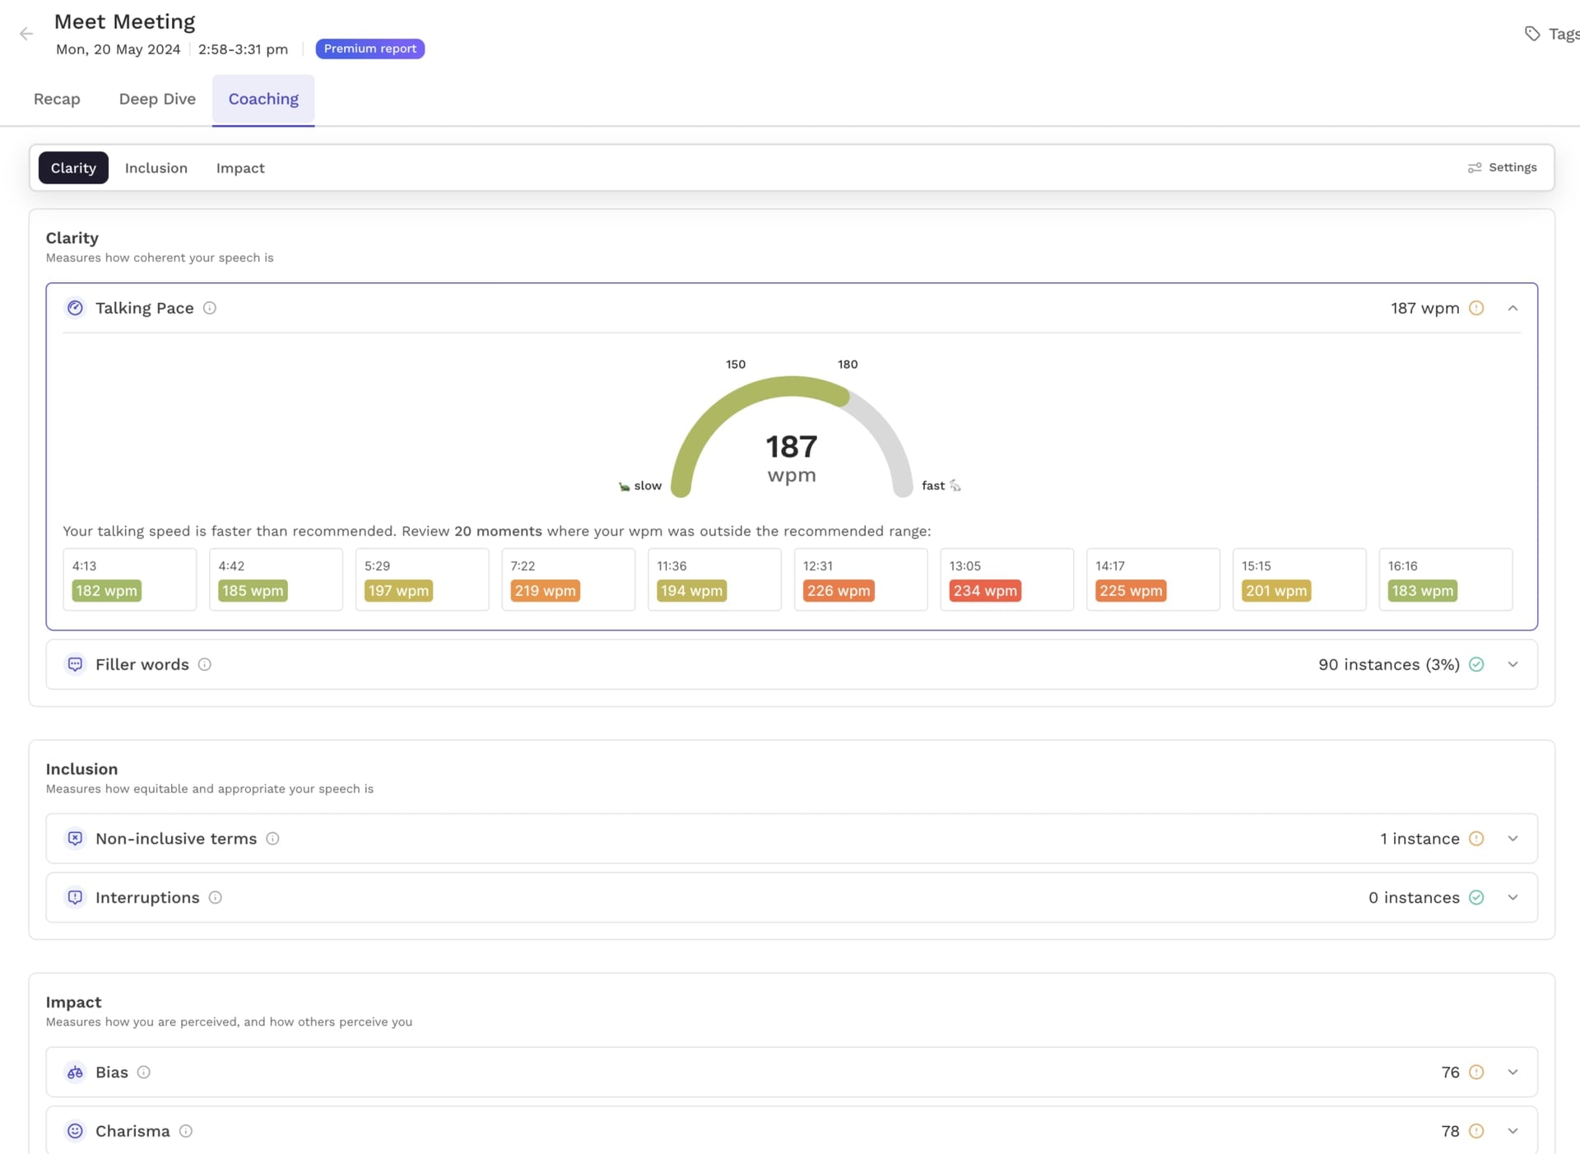Click green check icon beside 90 instances

coord(1476,664)
